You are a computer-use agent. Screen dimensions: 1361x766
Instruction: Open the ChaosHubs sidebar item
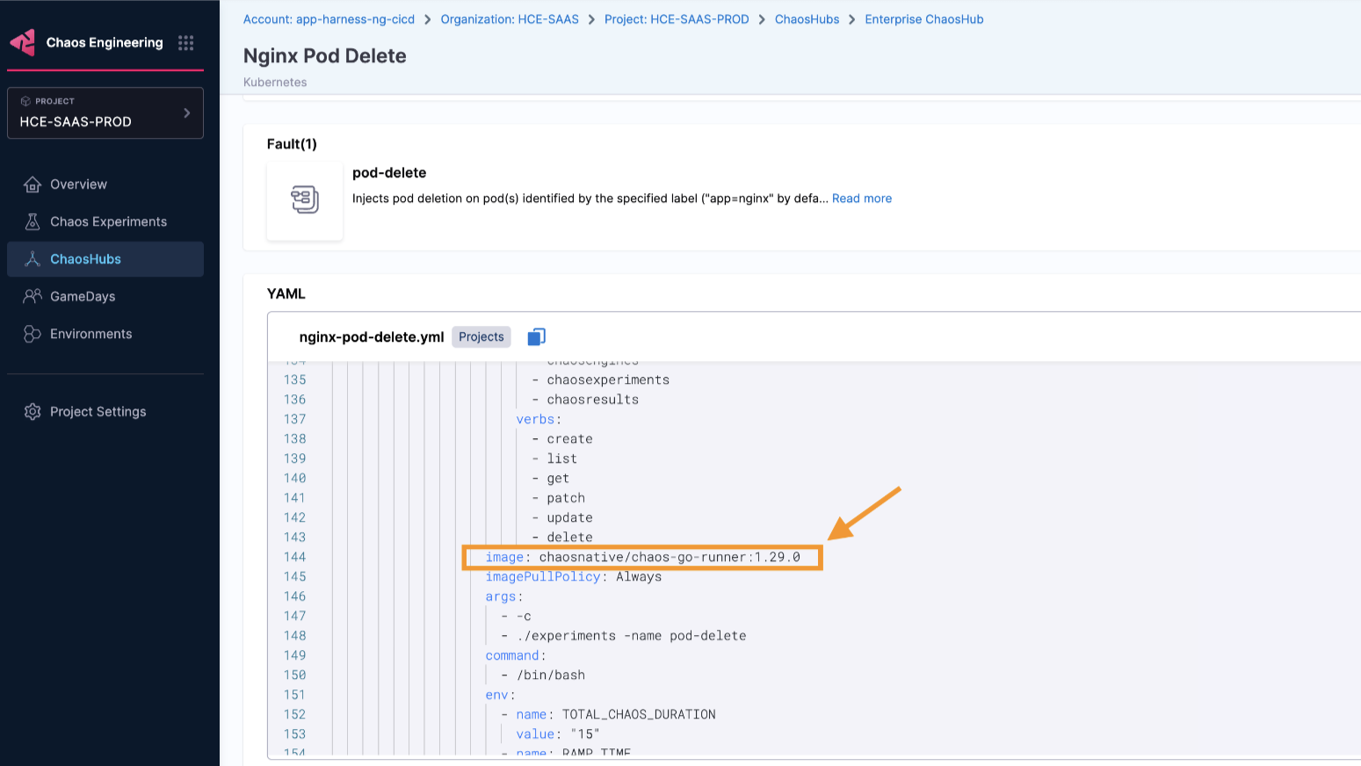pos(85,259)
